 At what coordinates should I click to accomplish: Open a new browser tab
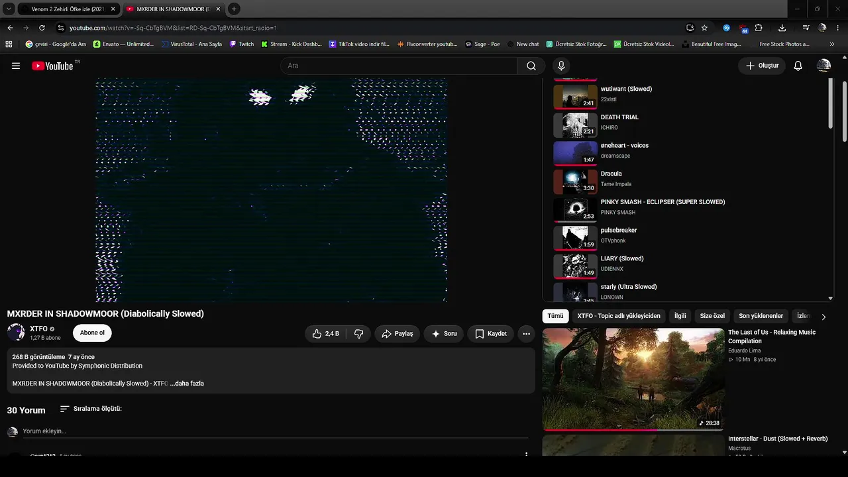point(234,9)
